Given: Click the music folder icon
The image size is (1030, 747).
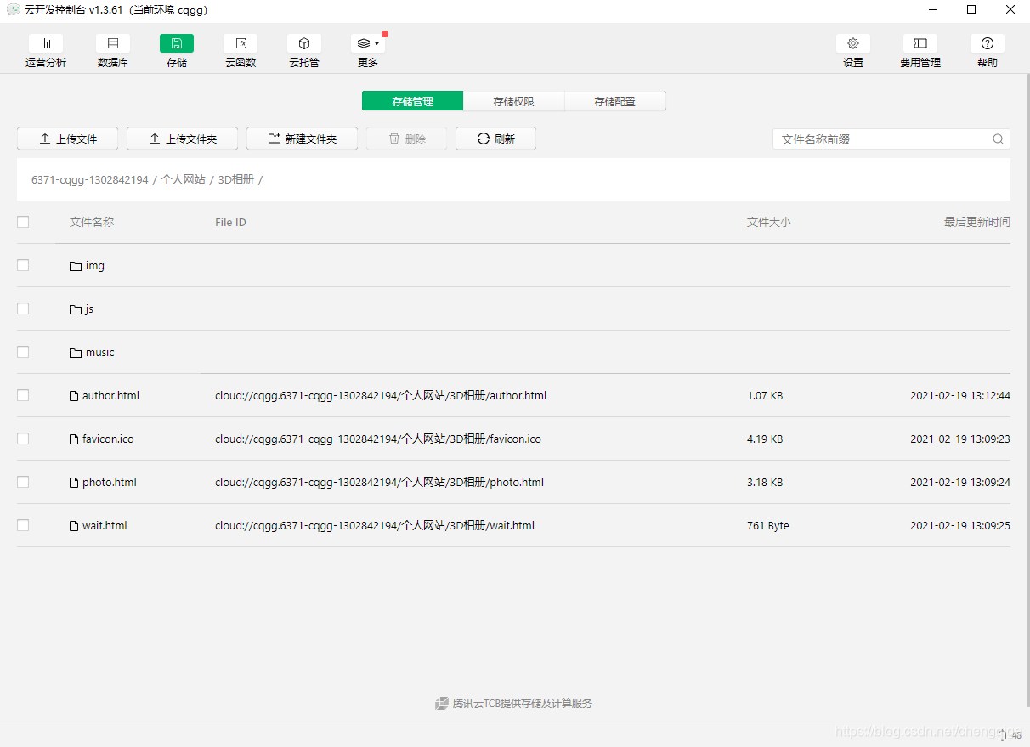Looking at the screenshot, I should coord(76,353).
